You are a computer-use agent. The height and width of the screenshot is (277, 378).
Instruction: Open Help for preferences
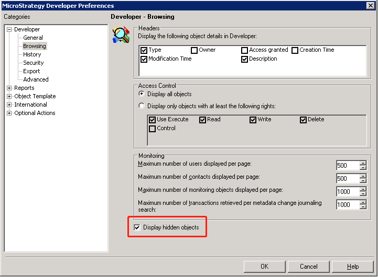pyautogui.click(x=353, y=267)
